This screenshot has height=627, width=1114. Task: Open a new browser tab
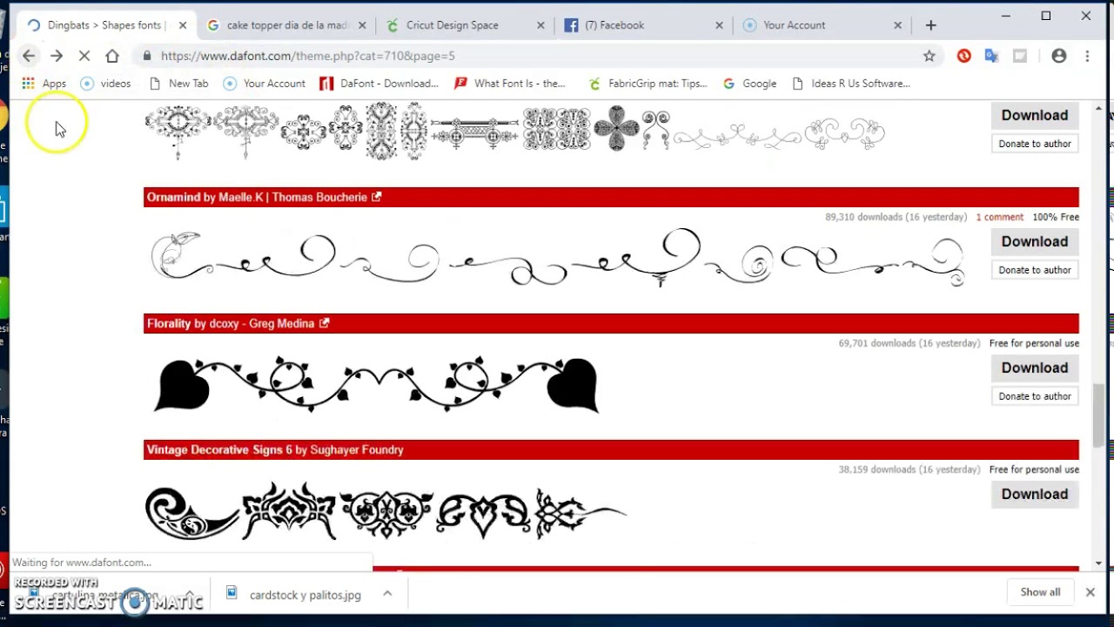click(931, 25)
